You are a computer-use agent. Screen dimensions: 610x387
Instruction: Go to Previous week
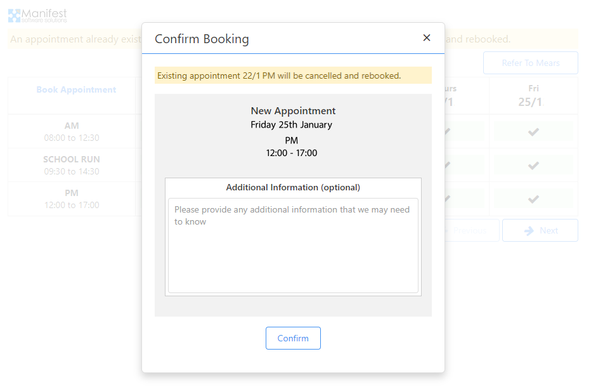[x=469, y=231]
